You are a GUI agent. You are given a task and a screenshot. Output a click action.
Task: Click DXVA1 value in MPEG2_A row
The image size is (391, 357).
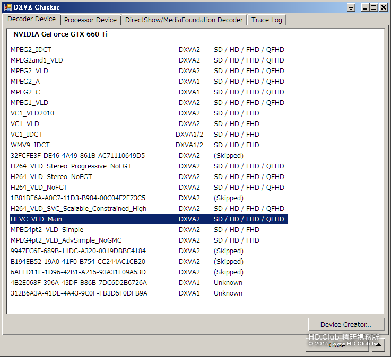[x=189, y=82]
